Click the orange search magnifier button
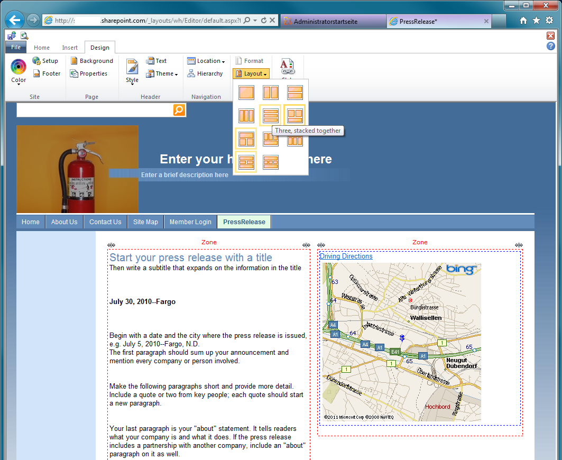Screen dimensions: 562x460 (x=179, y=110)
